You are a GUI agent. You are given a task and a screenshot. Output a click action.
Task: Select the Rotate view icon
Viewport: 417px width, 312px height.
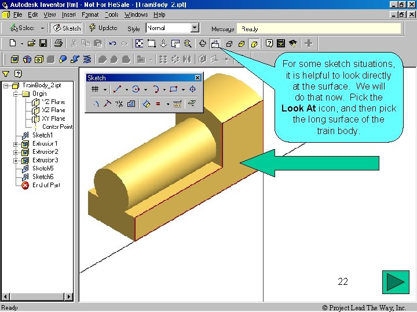click(203, 43)
